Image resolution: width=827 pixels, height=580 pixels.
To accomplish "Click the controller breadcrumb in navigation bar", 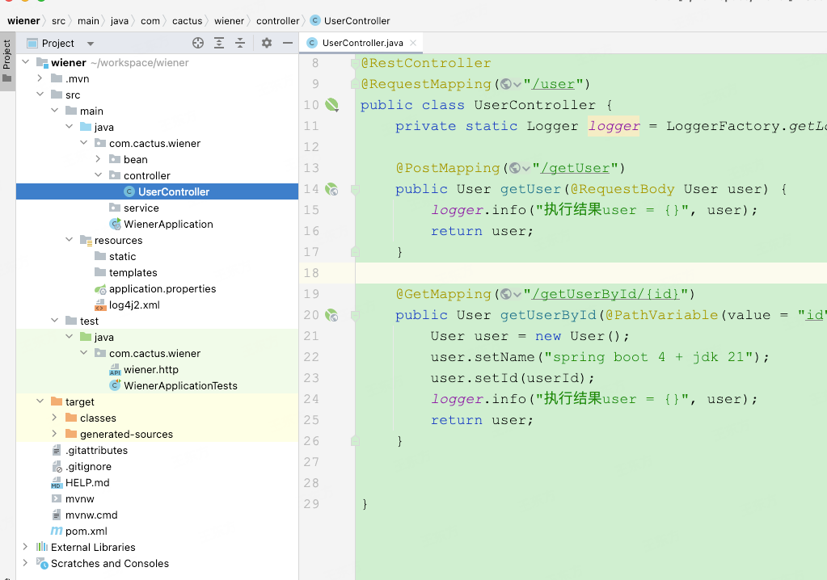I will coord(277,21).
